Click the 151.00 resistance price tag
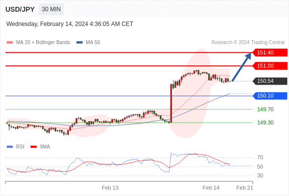 pyautogui.click(x=270, y=66)
